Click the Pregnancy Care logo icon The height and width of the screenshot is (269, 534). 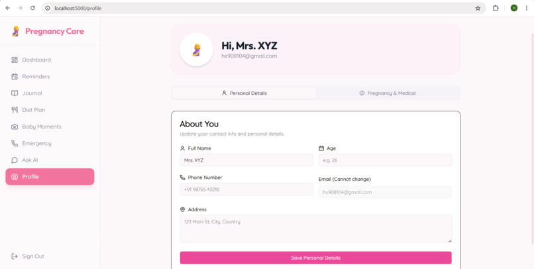point(15,31)
